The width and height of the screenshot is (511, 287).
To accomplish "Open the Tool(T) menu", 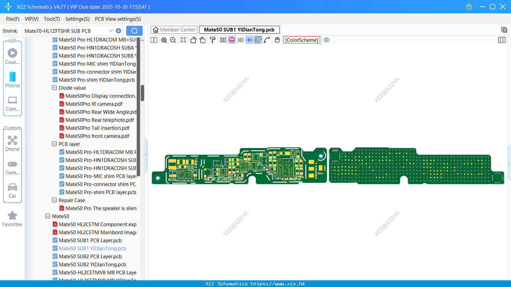I will 52,19.
